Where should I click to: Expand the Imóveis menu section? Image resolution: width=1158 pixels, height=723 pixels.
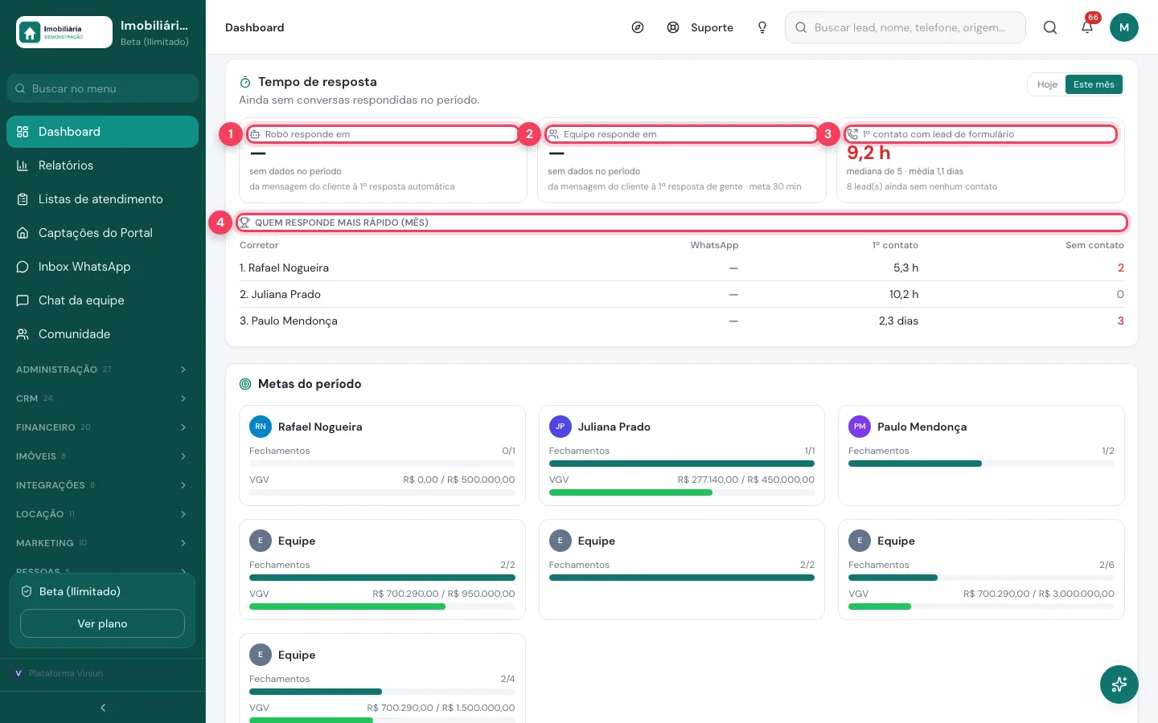102,456
